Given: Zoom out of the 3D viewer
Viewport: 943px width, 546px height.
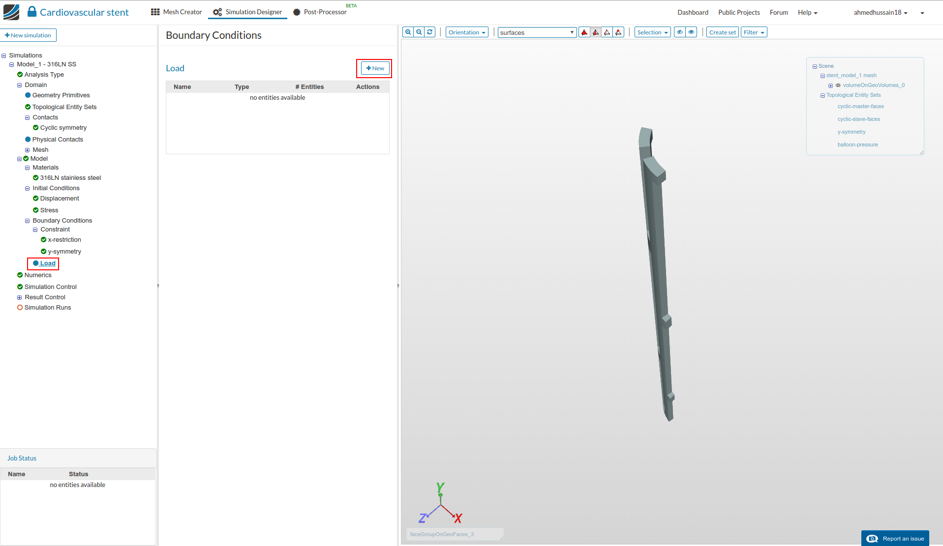Looking at the screenshot, I should coord(419,32).
